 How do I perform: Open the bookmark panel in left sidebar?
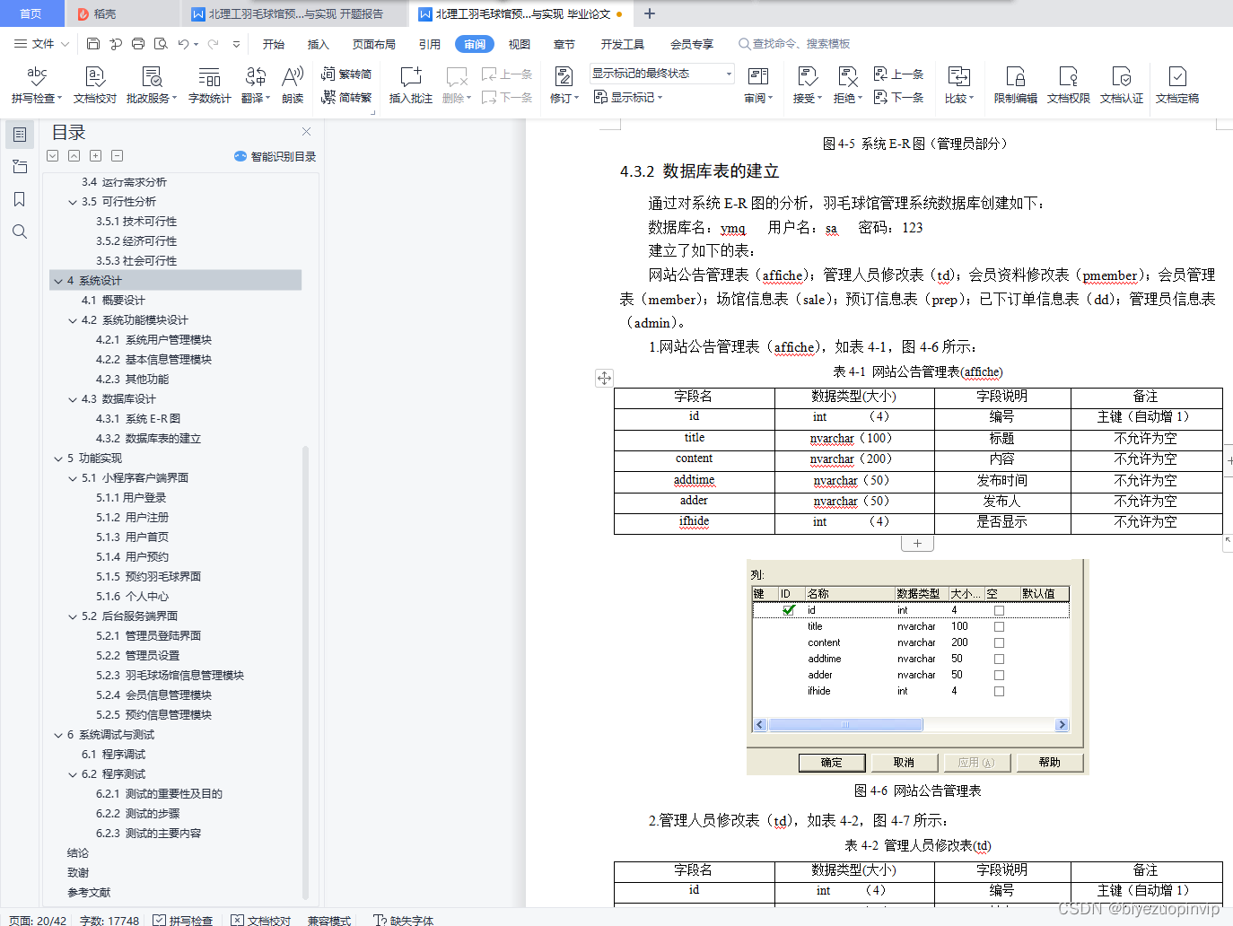coord(20,199)
